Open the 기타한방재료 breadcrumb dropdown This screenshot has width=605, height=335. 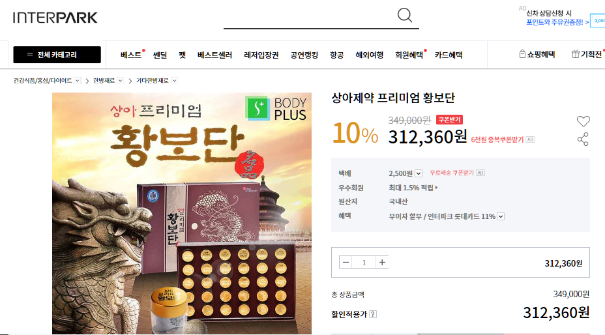pos(175,81)
